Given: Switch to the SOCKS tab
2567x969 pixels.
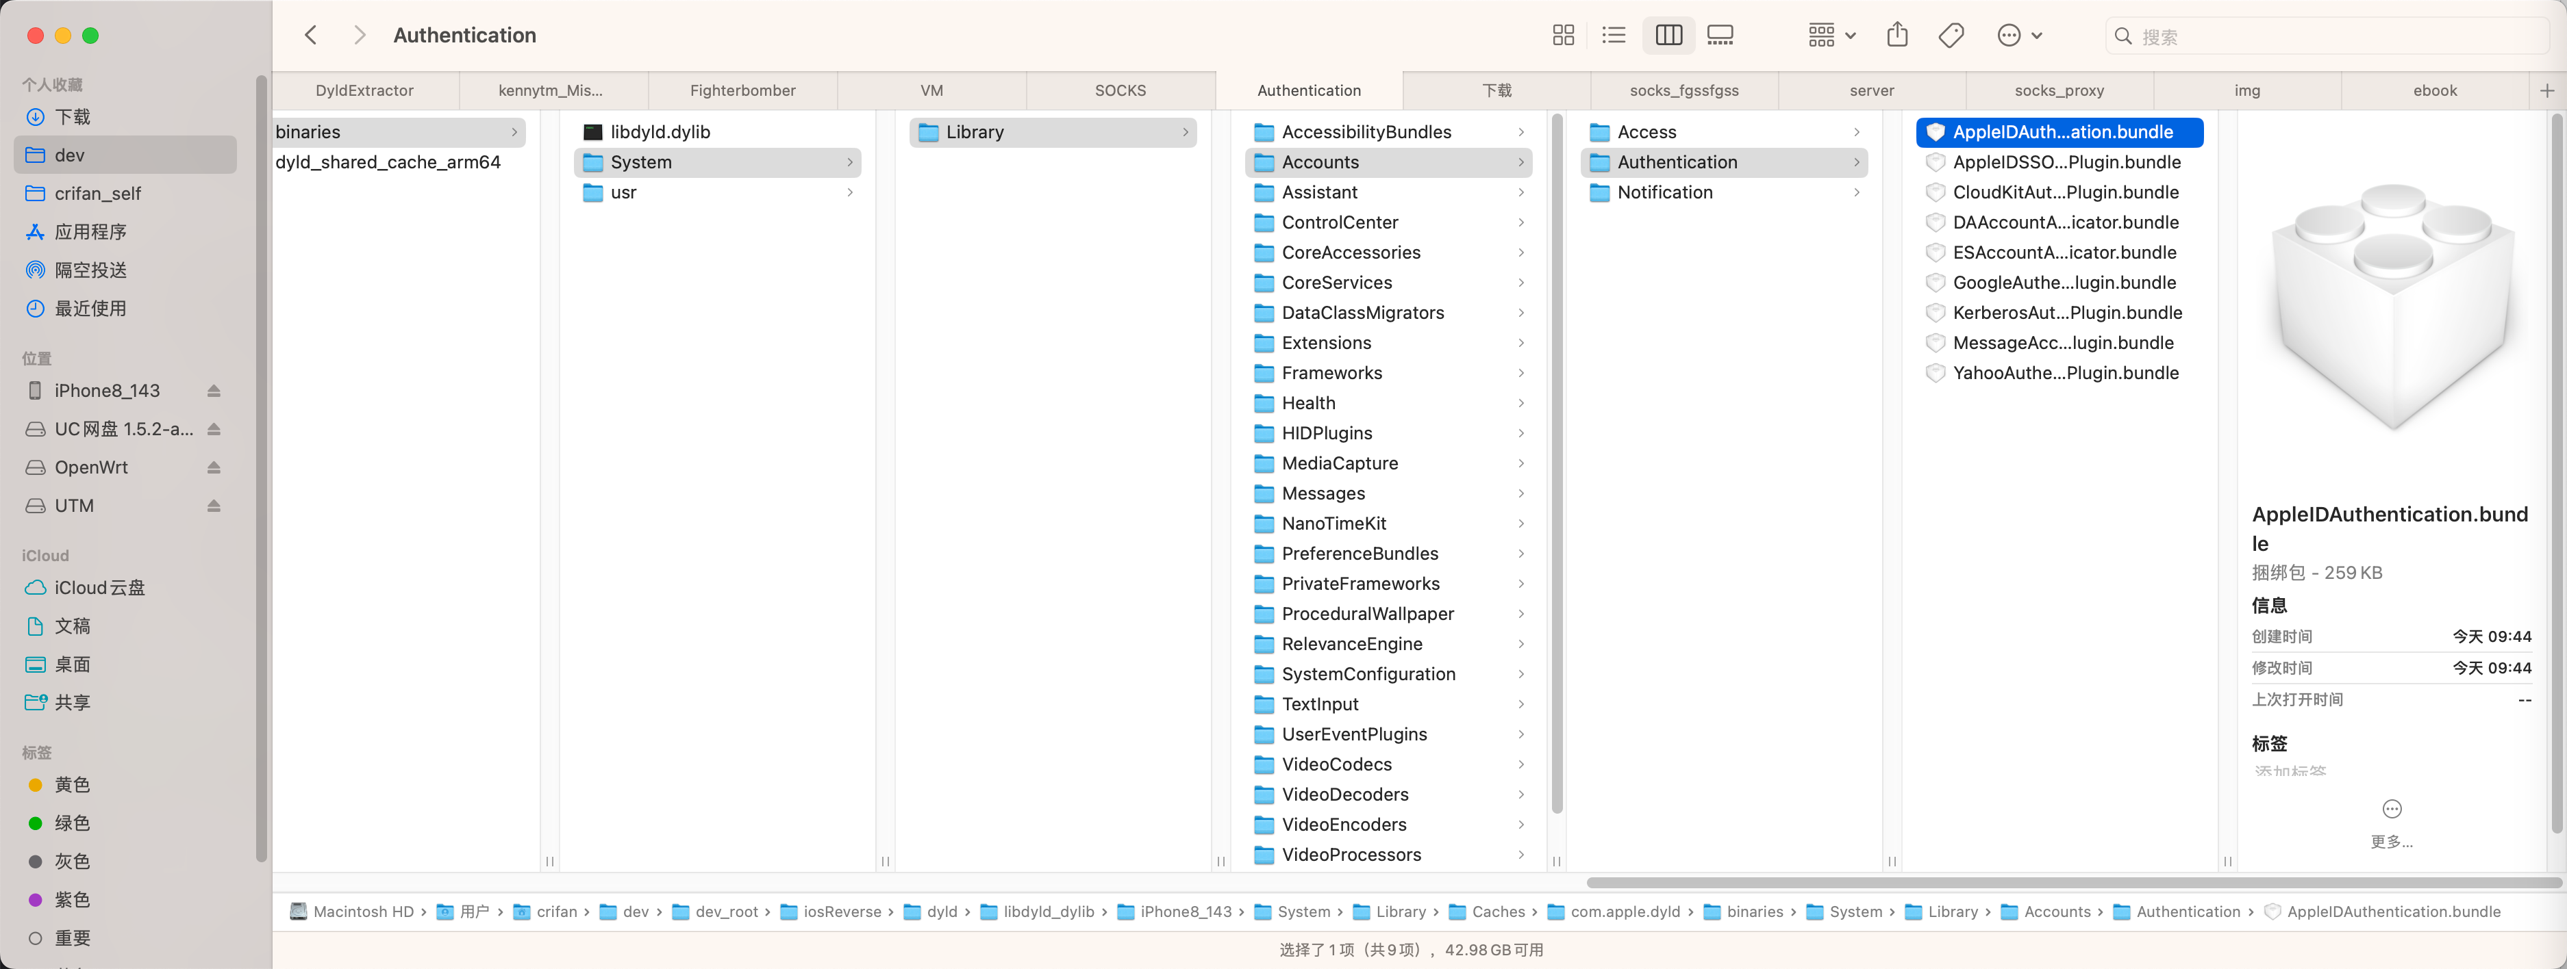Looking at the screenshot, I should click(x=1120, y=90).
